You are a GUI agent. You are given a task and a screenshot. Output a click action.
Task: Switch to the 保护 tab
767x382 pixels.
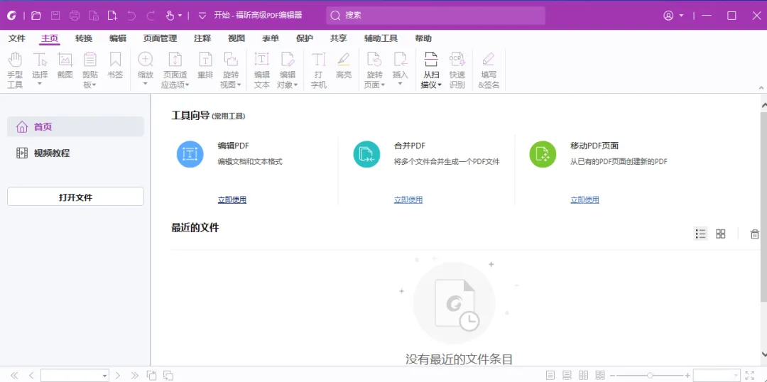click(x=304, y=38)
